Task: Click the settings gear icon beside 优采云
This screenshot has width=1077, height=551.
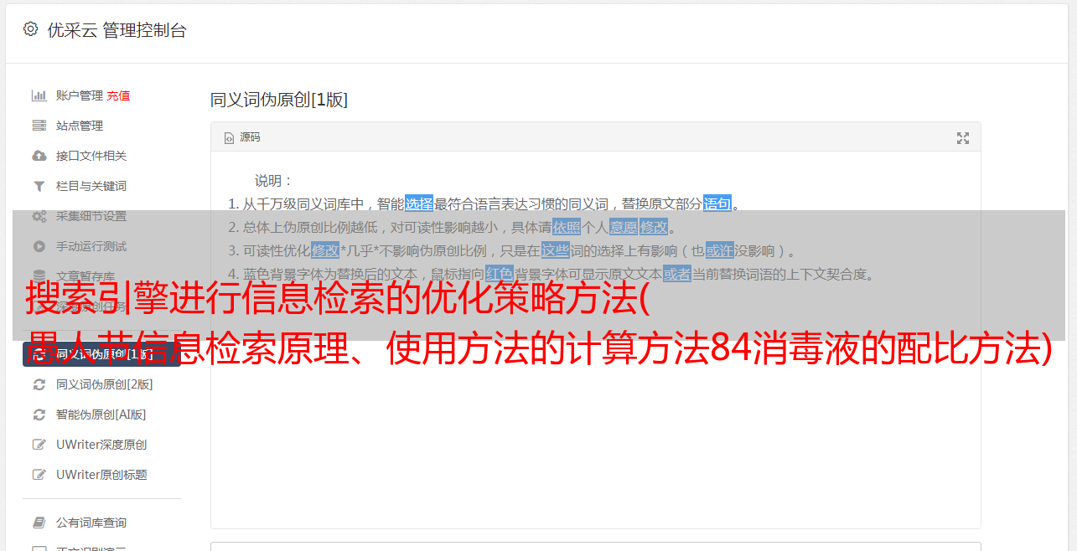Action: coord(30,29)
